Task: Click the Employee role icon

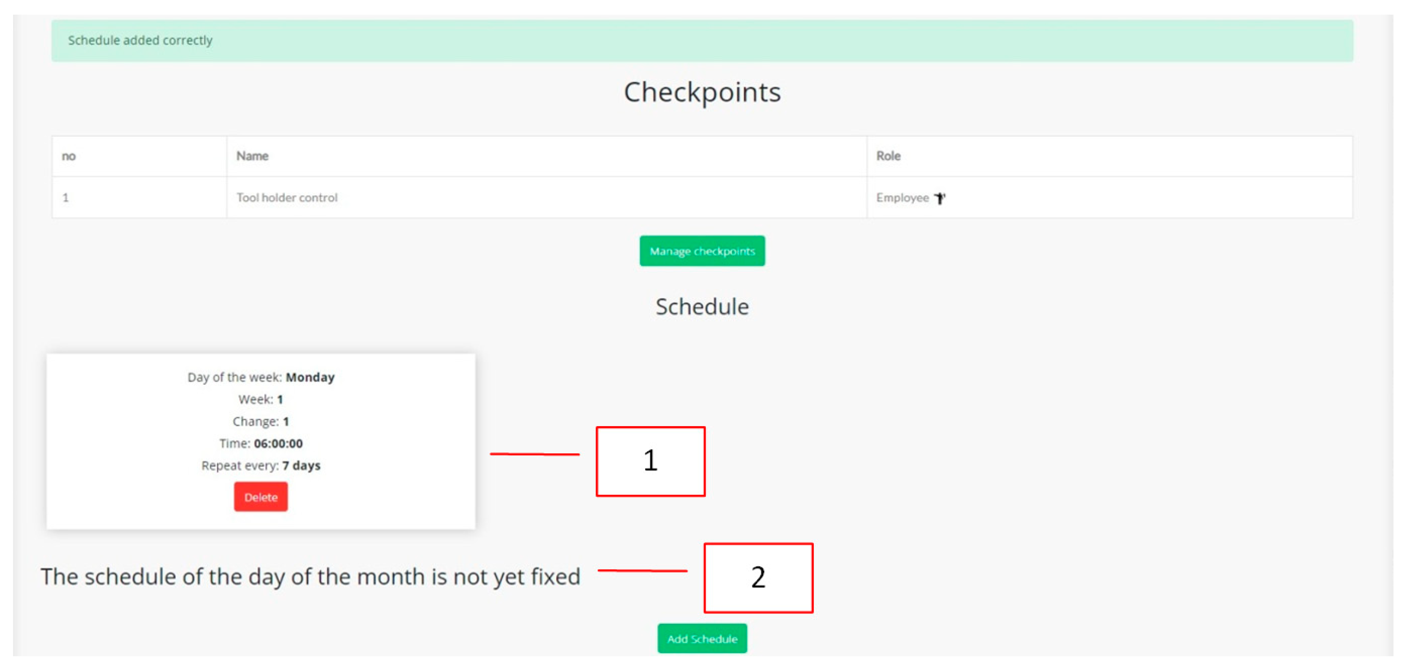Action: point(939,198)
